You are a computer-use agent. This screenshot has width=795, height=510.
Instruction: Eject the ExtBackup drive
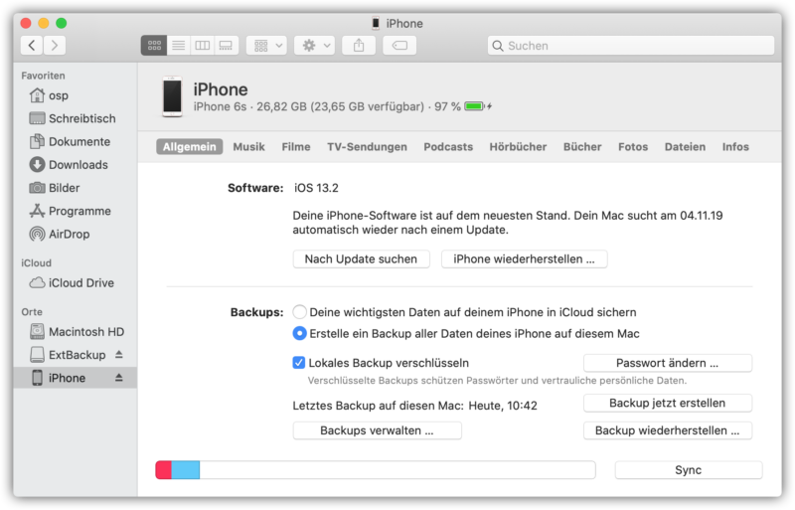point(119,355)
